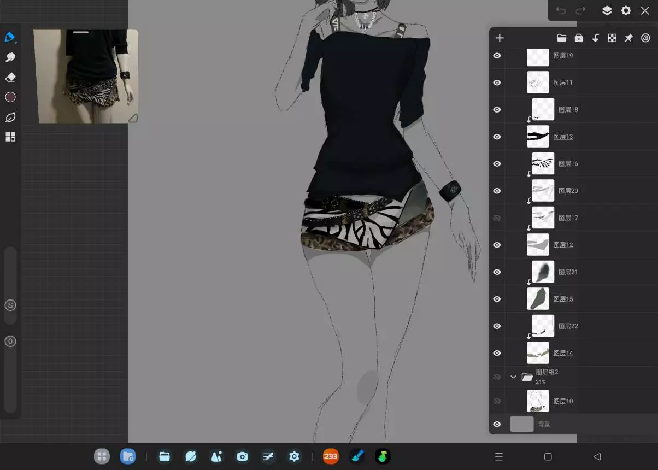The width and height of the screenshot is (658, 470).
Task: Click the pin icon in layers panel
Action: [x=629, y=38]
